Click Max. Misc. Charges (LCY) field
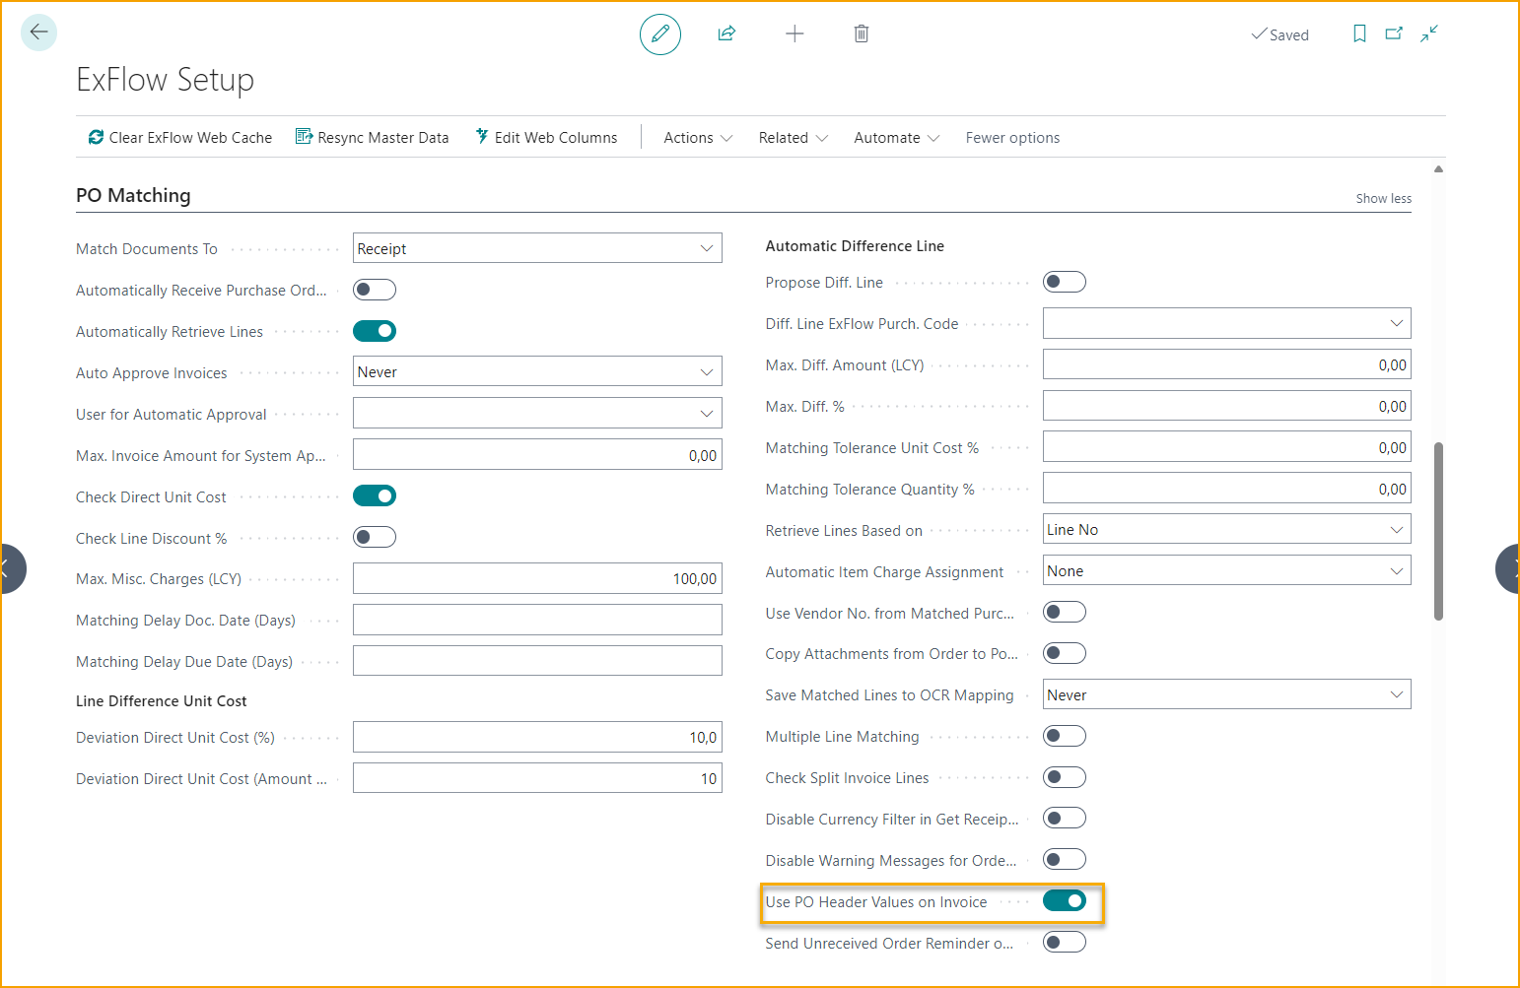This screenshot has height=988, width=1520. click(x=537, y=578)
